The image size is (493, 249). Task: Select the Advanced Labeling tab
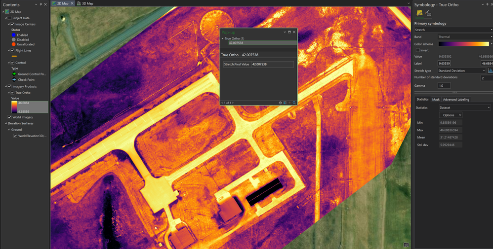[456, 100]
